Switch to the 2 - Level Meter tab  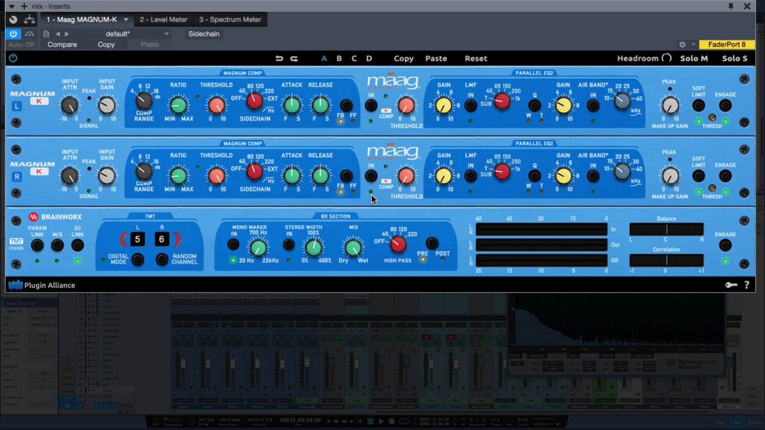pyautogui.click(x=163, y=20)
